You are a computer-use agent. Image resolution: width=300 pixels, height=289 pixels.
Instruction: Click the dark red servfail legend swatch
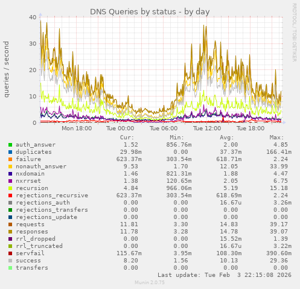[x=10, y=253]
